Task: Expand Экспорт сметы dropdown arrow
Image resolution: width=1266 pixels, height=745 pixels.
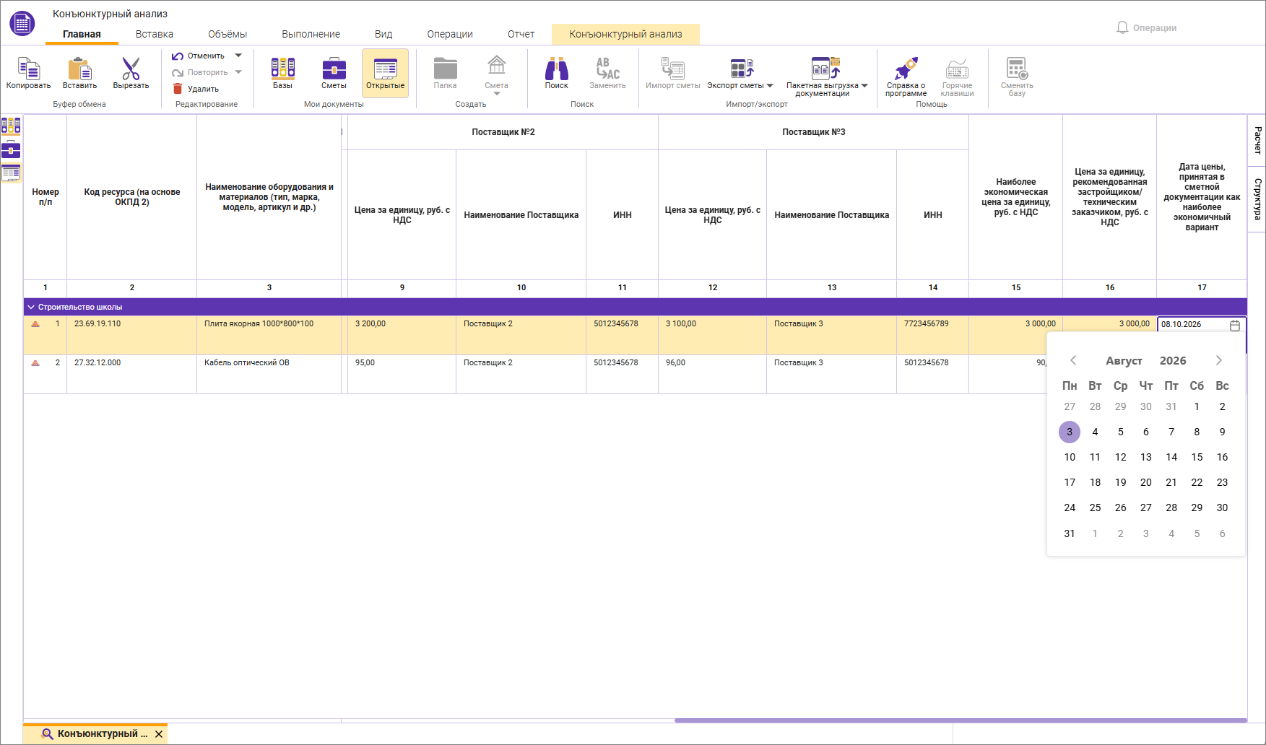Action: (x=770, y=86)
